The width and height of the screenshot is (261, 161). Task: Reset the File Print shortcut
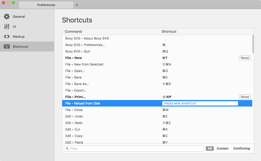coord(245,97)
